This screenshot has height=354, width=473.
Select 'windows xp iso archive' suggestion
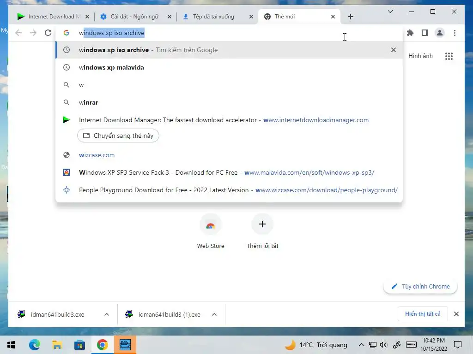tap(229, 50)
